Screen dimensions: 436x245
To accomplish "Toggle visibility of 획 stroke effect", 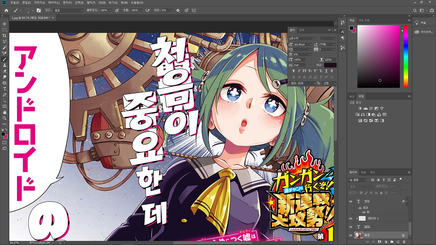I will 364,212.
